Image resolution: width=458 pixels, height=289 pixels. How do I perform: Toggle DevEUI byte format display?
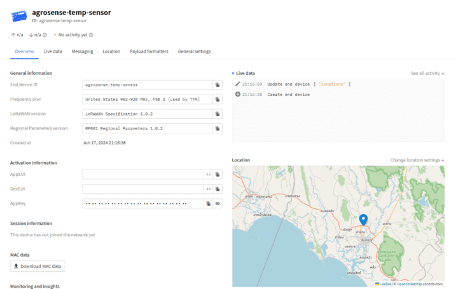tap(208, 189)
